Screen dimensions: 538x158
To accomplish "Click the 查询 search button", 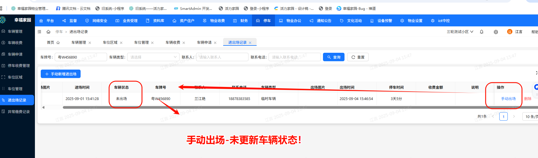I will (334, 57).
